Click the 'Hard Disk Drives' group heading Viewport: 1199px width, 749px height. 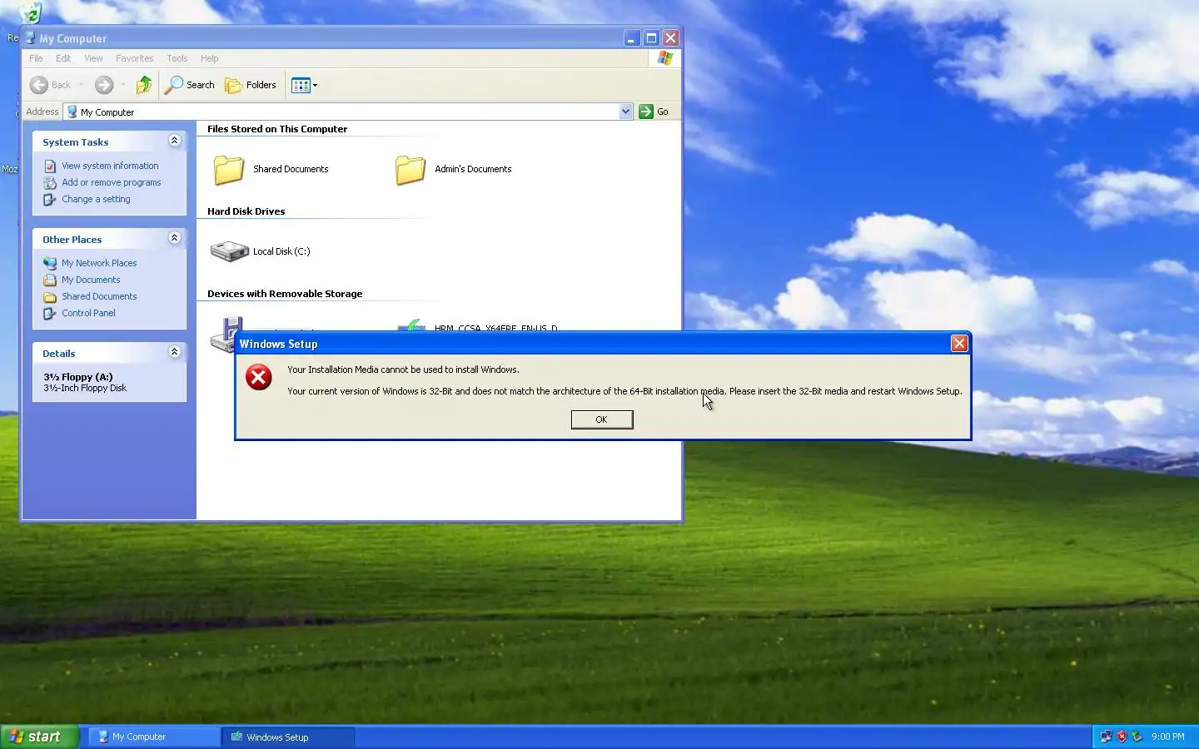[246, 211]
